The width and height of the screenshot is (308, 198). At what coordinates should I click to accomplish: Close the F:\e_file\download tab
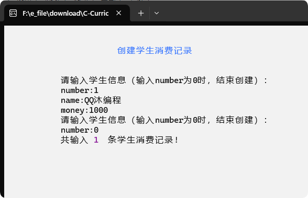click(118, 13)
